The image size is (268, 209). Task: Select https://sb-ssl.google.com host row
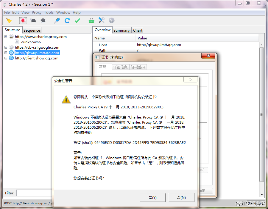[37, 47]
